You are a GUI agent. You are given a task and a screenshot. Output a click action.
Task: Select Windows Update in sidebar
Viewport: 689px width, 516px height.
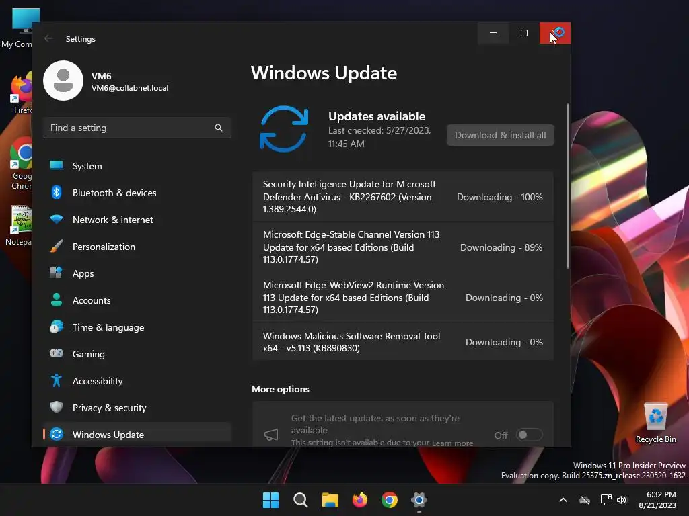(137, 435)
